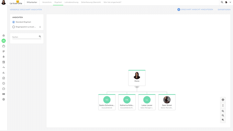This screenshot has height=131, width=233.
Task: Select the Organigramm La trust radio option
Action: [x=14, y=27]
